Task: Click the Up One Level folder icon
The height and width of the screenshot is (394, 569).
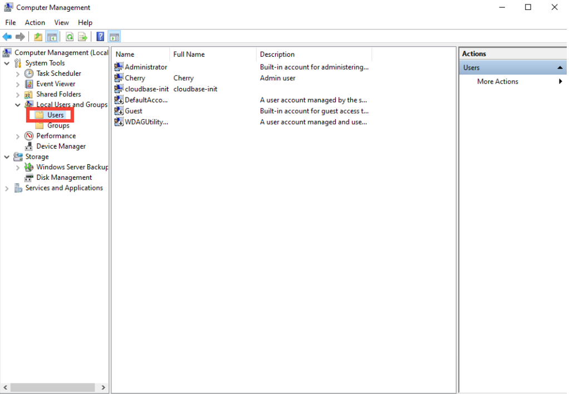Action: (38, 37)
